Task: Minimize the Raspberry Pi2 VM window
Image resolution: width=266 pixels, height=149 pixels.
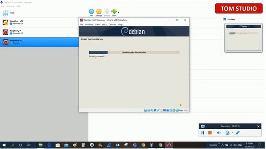Action: 169,20
